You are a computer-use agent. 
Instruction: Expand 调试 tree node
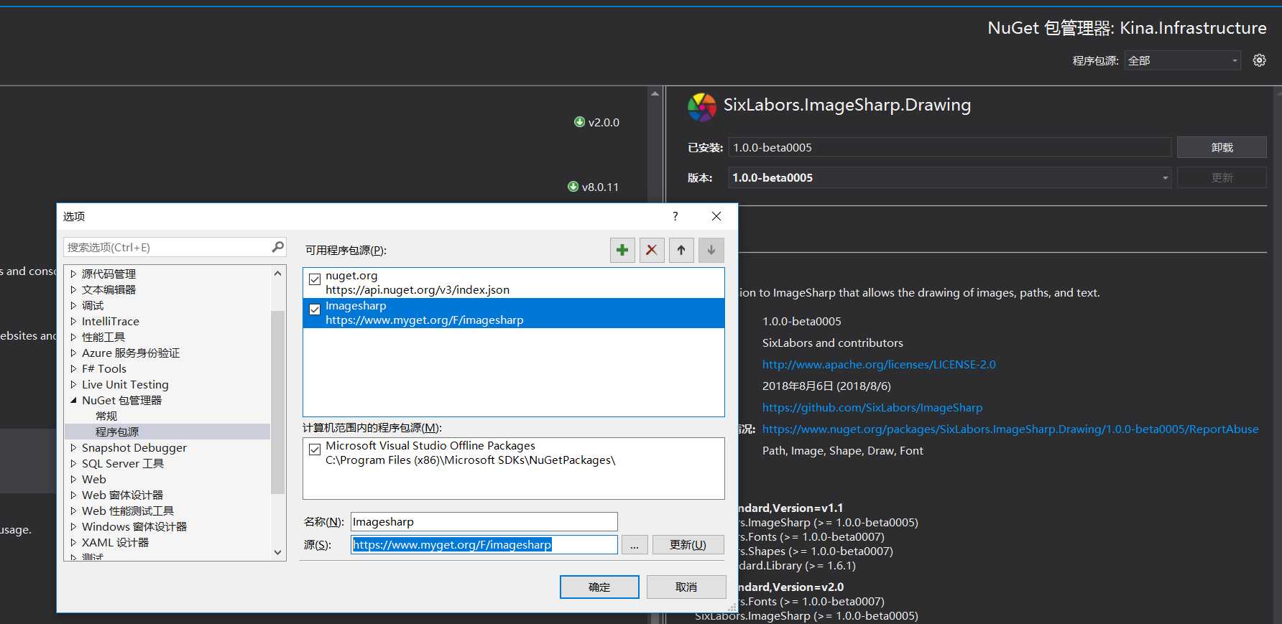click(73, 305)
